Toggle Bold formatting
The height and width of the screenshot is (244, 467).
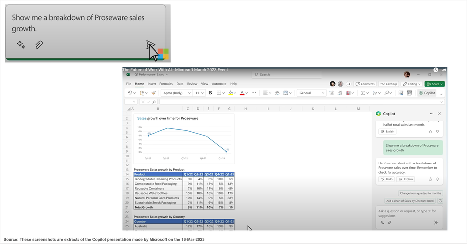pyautogui.click(x=210, y=93)
